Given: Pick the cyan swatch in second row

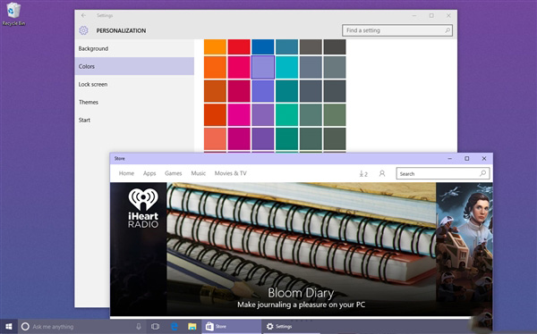Looking at the screenshot, I should pos(287,67).
